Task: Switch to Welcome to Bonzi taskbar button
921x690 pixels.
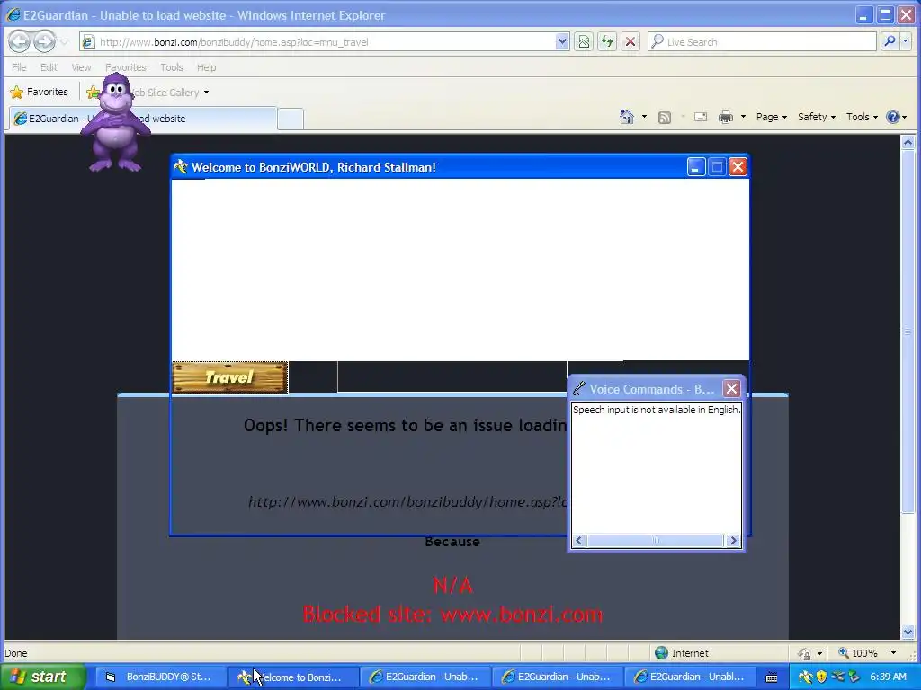Action: click(x=292, y=677)
